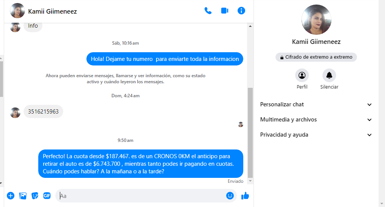Open the large profile picture in side panel
The width and height of the screenshot is (385, 207).
coord(316,20)
